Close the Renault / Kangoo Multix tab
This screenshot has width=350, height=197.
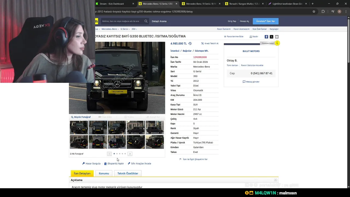(263, 4)
